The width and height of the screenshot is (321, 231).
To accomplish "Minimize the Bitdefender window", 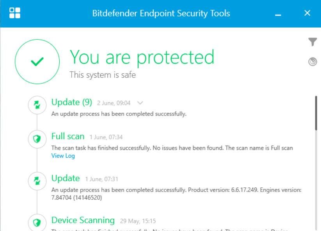I will click(278, 15).
